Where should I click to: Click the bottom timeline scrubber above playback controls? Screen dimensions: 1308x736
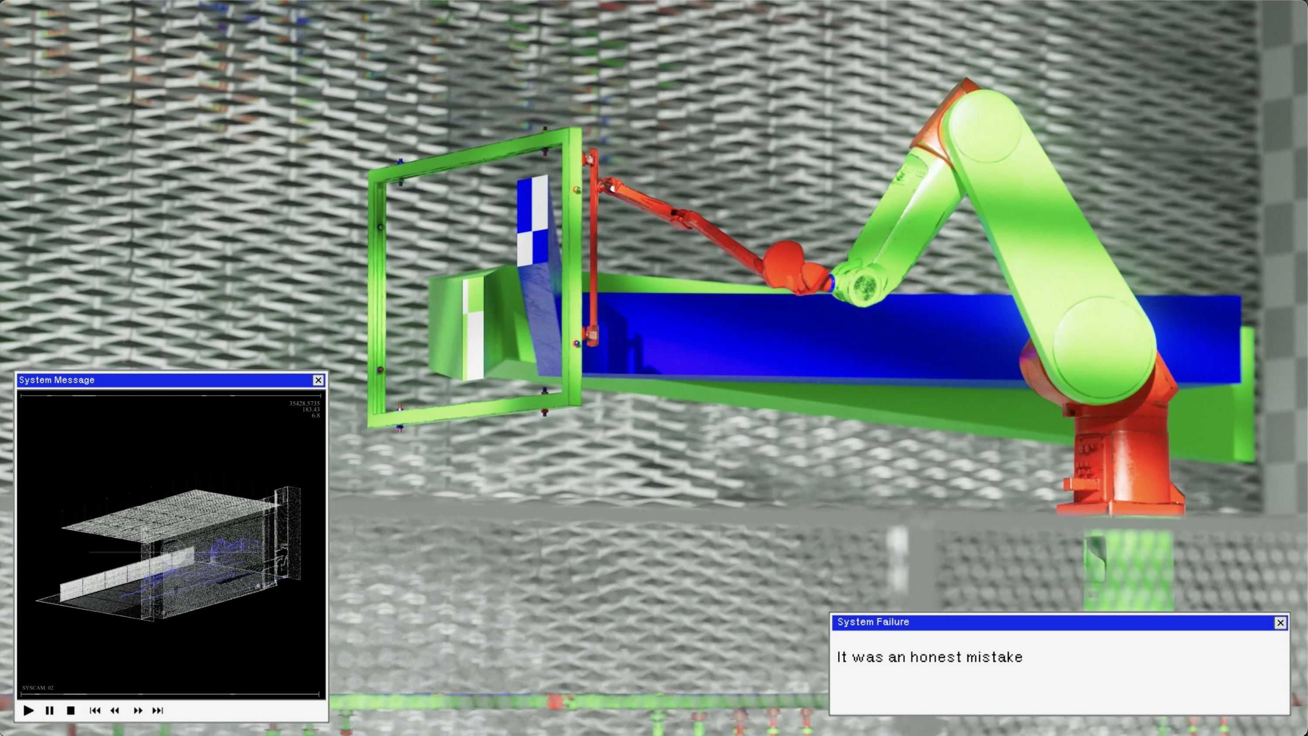170,694
